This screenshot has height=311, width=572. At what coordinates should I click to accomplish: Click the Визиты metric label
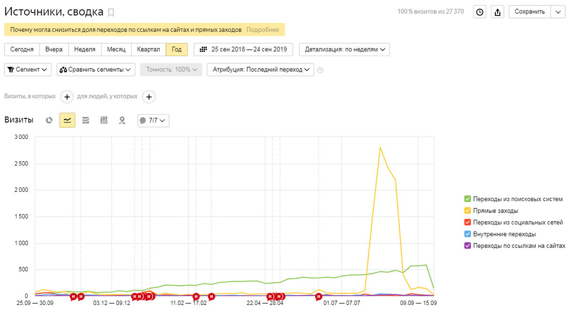pos(19,120)
